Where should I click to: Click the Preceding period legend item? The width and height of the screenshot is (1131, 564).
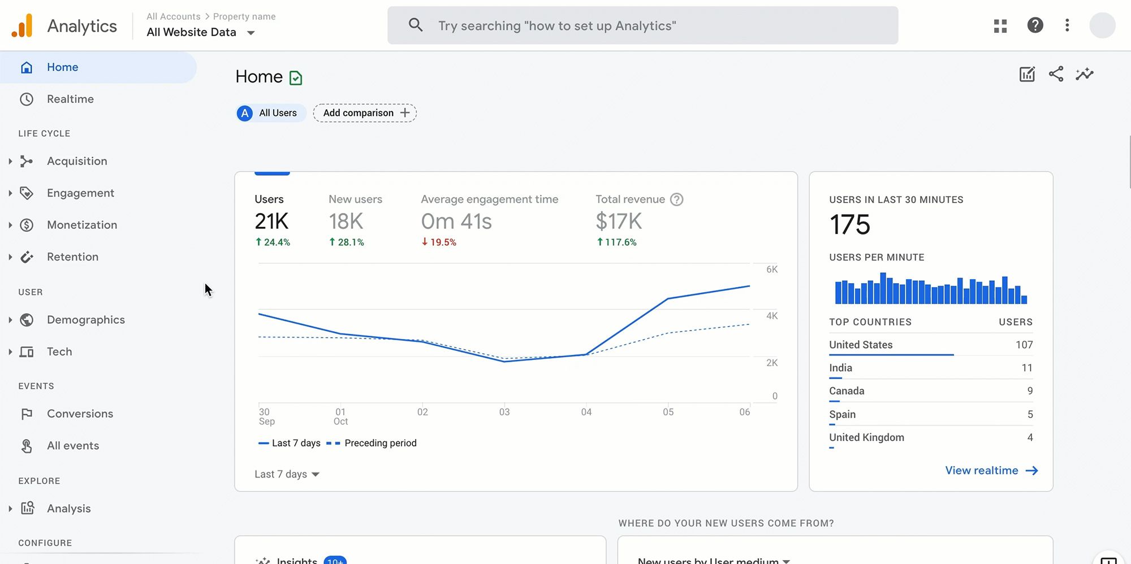[x=372, y=443]
